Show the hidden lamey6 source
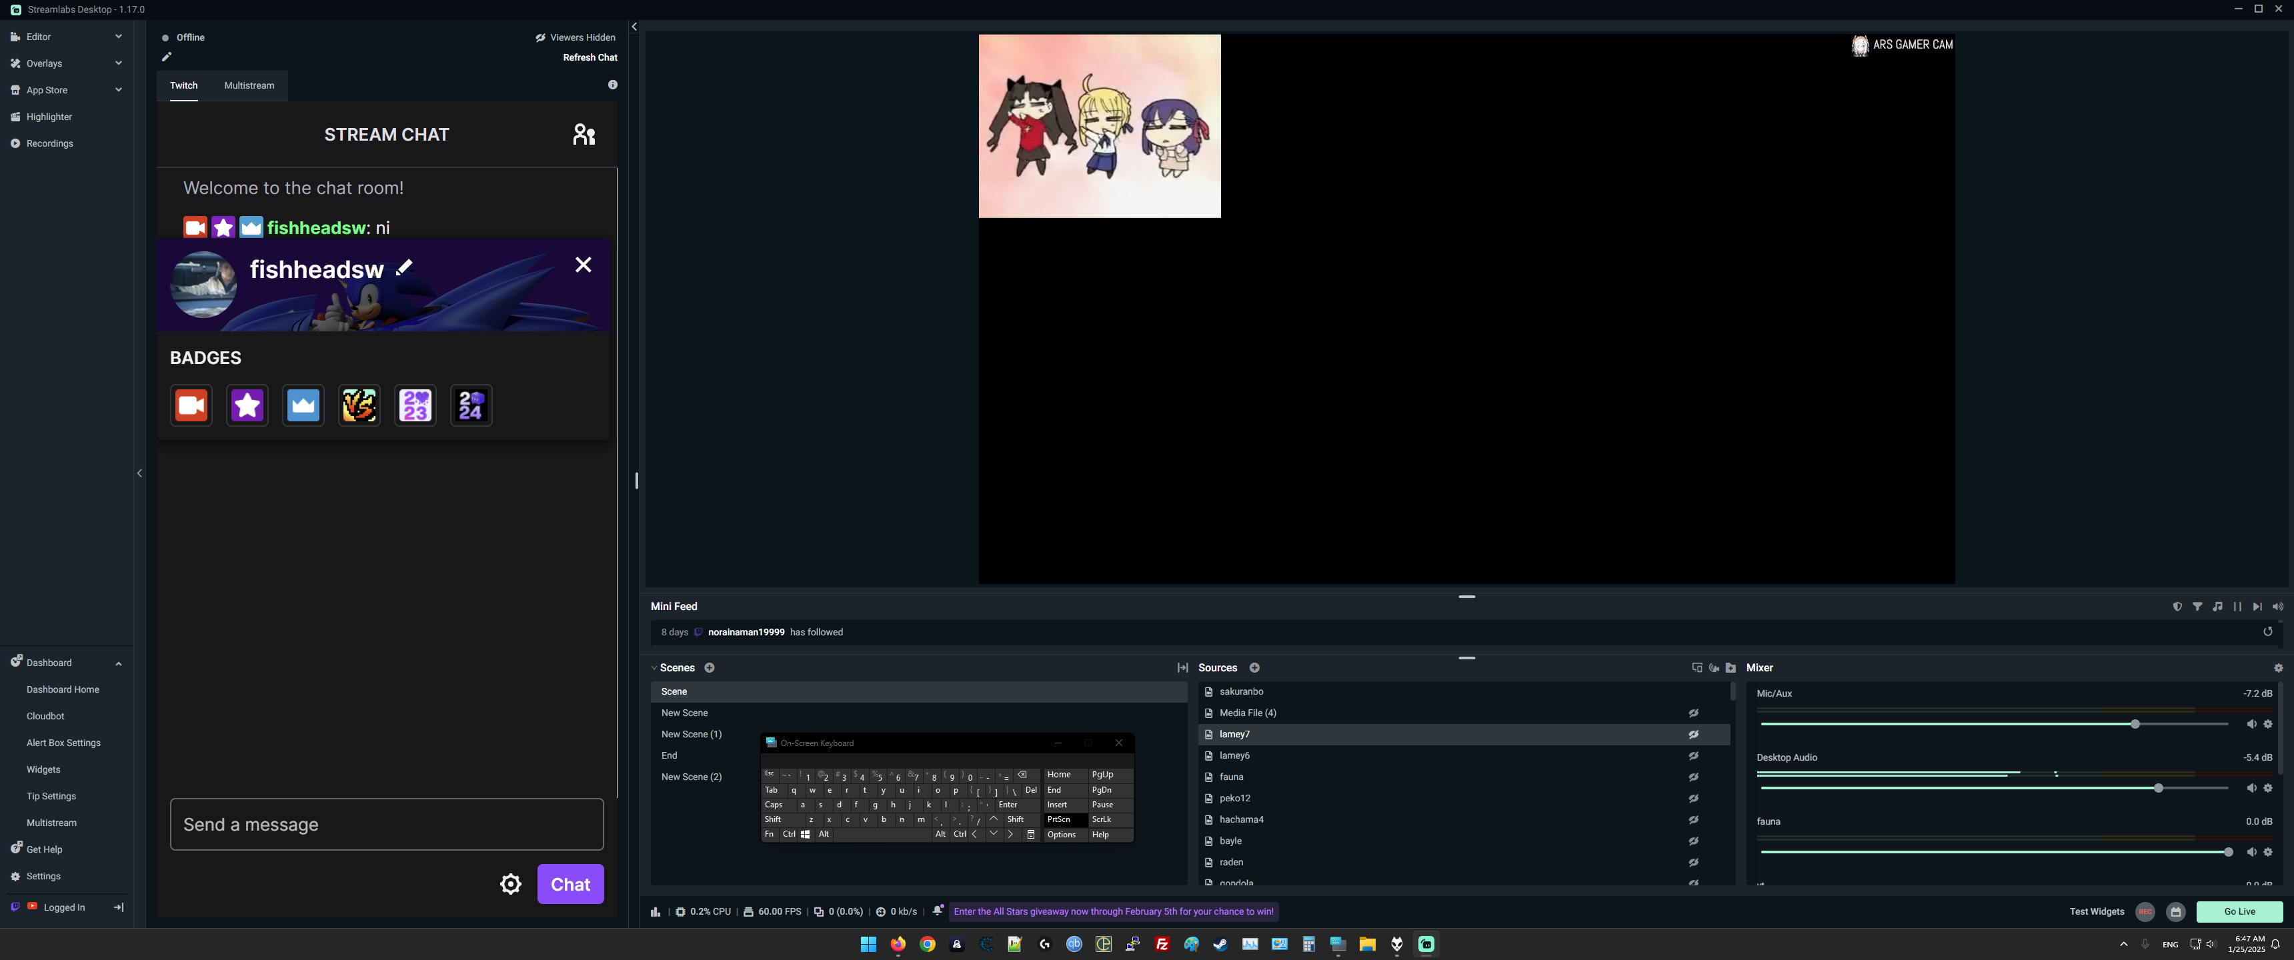2294x960 pixels. click(x=1694, y=755)
